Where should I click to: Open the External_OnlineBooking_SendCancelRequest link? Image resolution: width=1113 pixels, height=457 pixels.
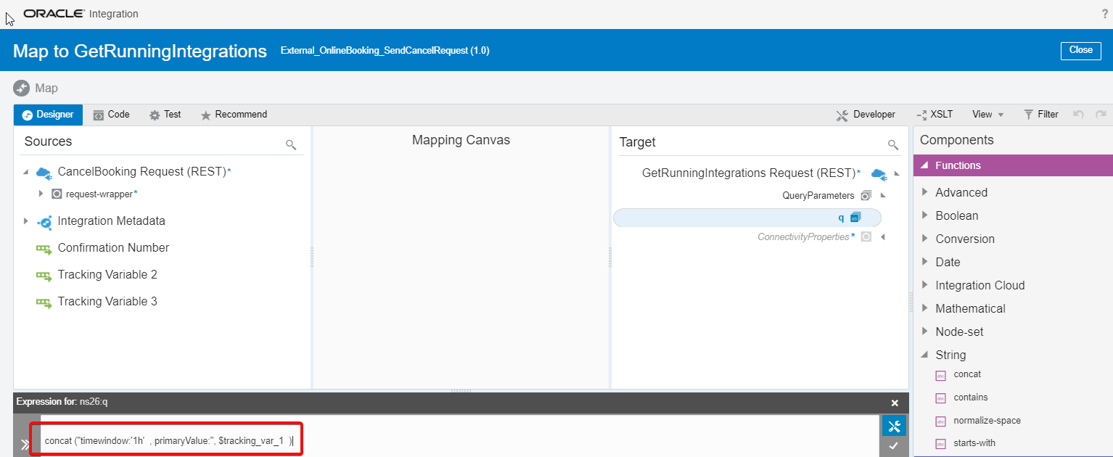coord(385,51)
